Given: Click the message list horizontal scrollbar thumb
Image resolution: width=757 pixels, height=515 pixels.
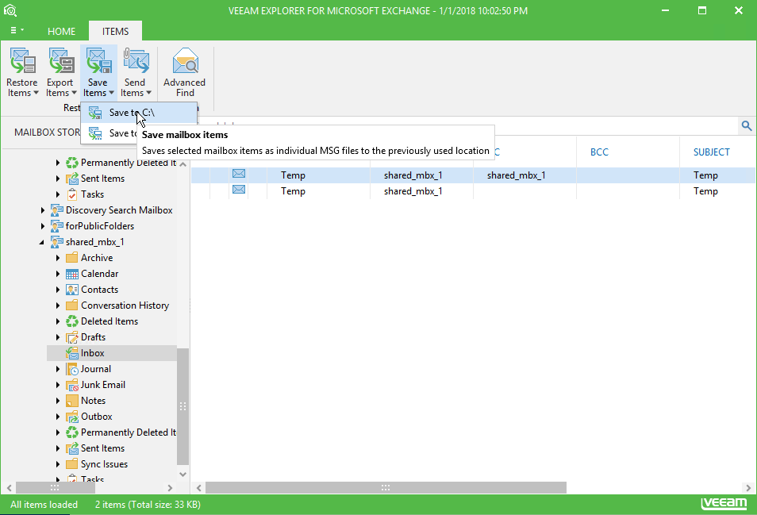Looking at the screenshot, I should [x=386, y=487].
